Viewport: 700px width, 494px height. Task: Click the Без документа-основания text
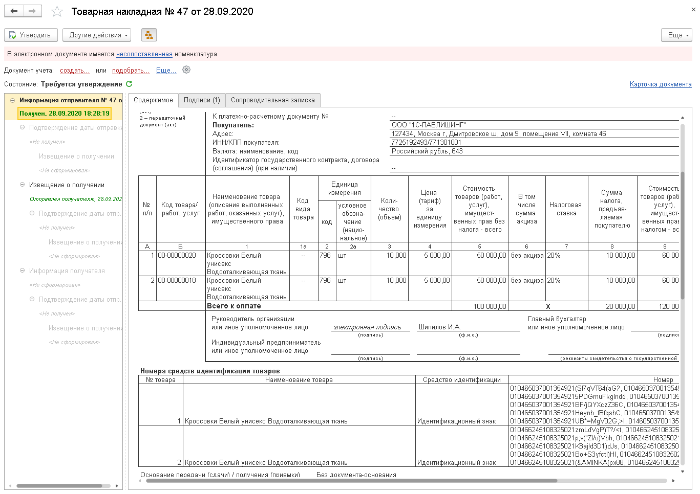coord(356,475)
